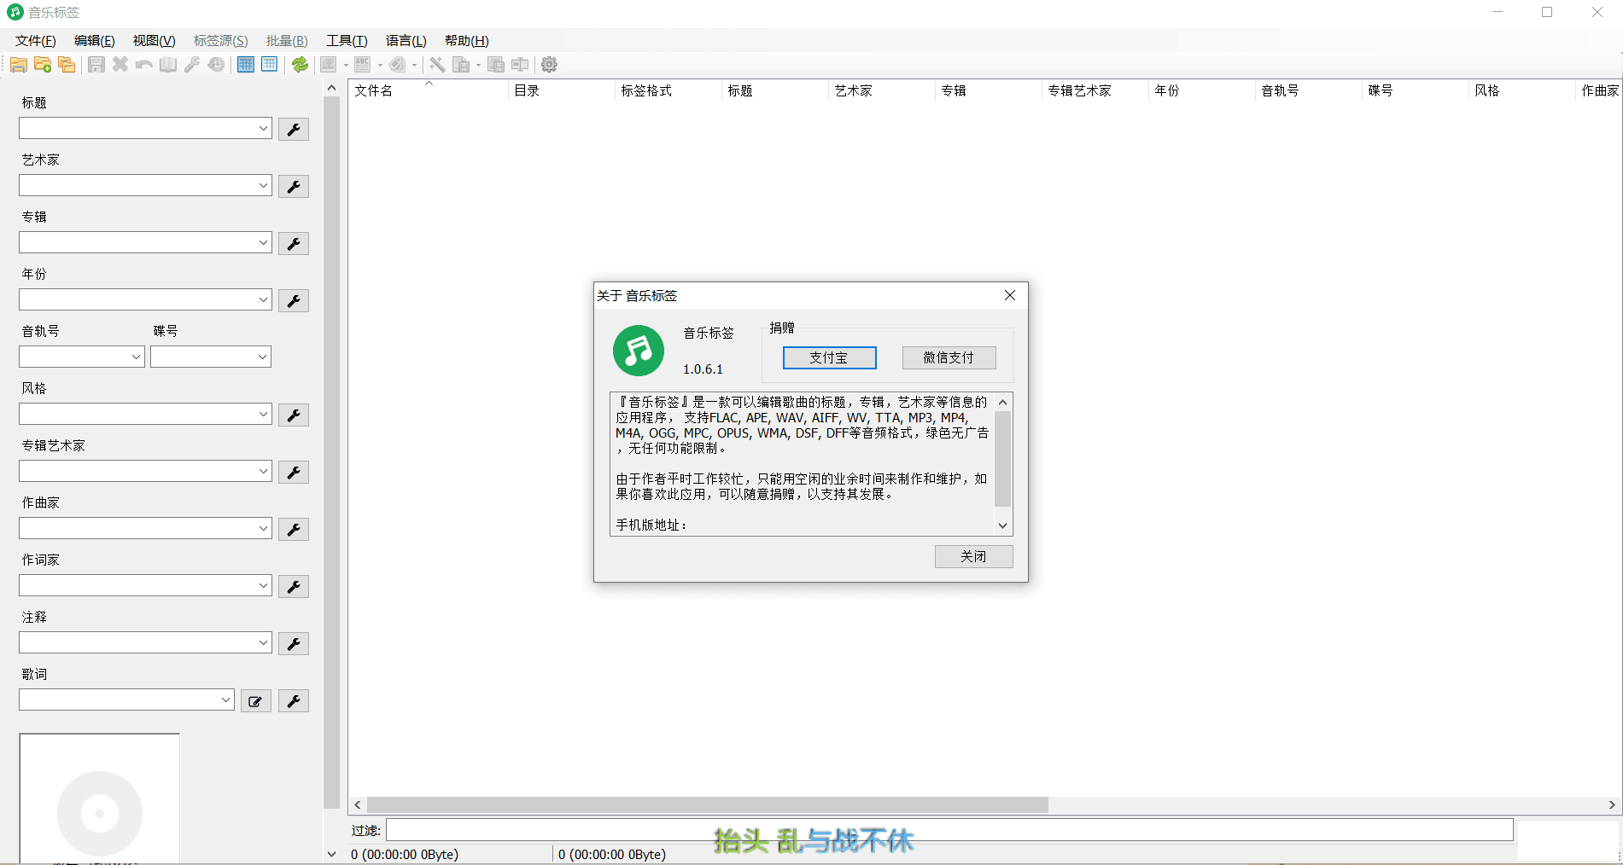Select the outlined table view icon
Viewport: 1623px width, 865px height.
pos(270,65)
